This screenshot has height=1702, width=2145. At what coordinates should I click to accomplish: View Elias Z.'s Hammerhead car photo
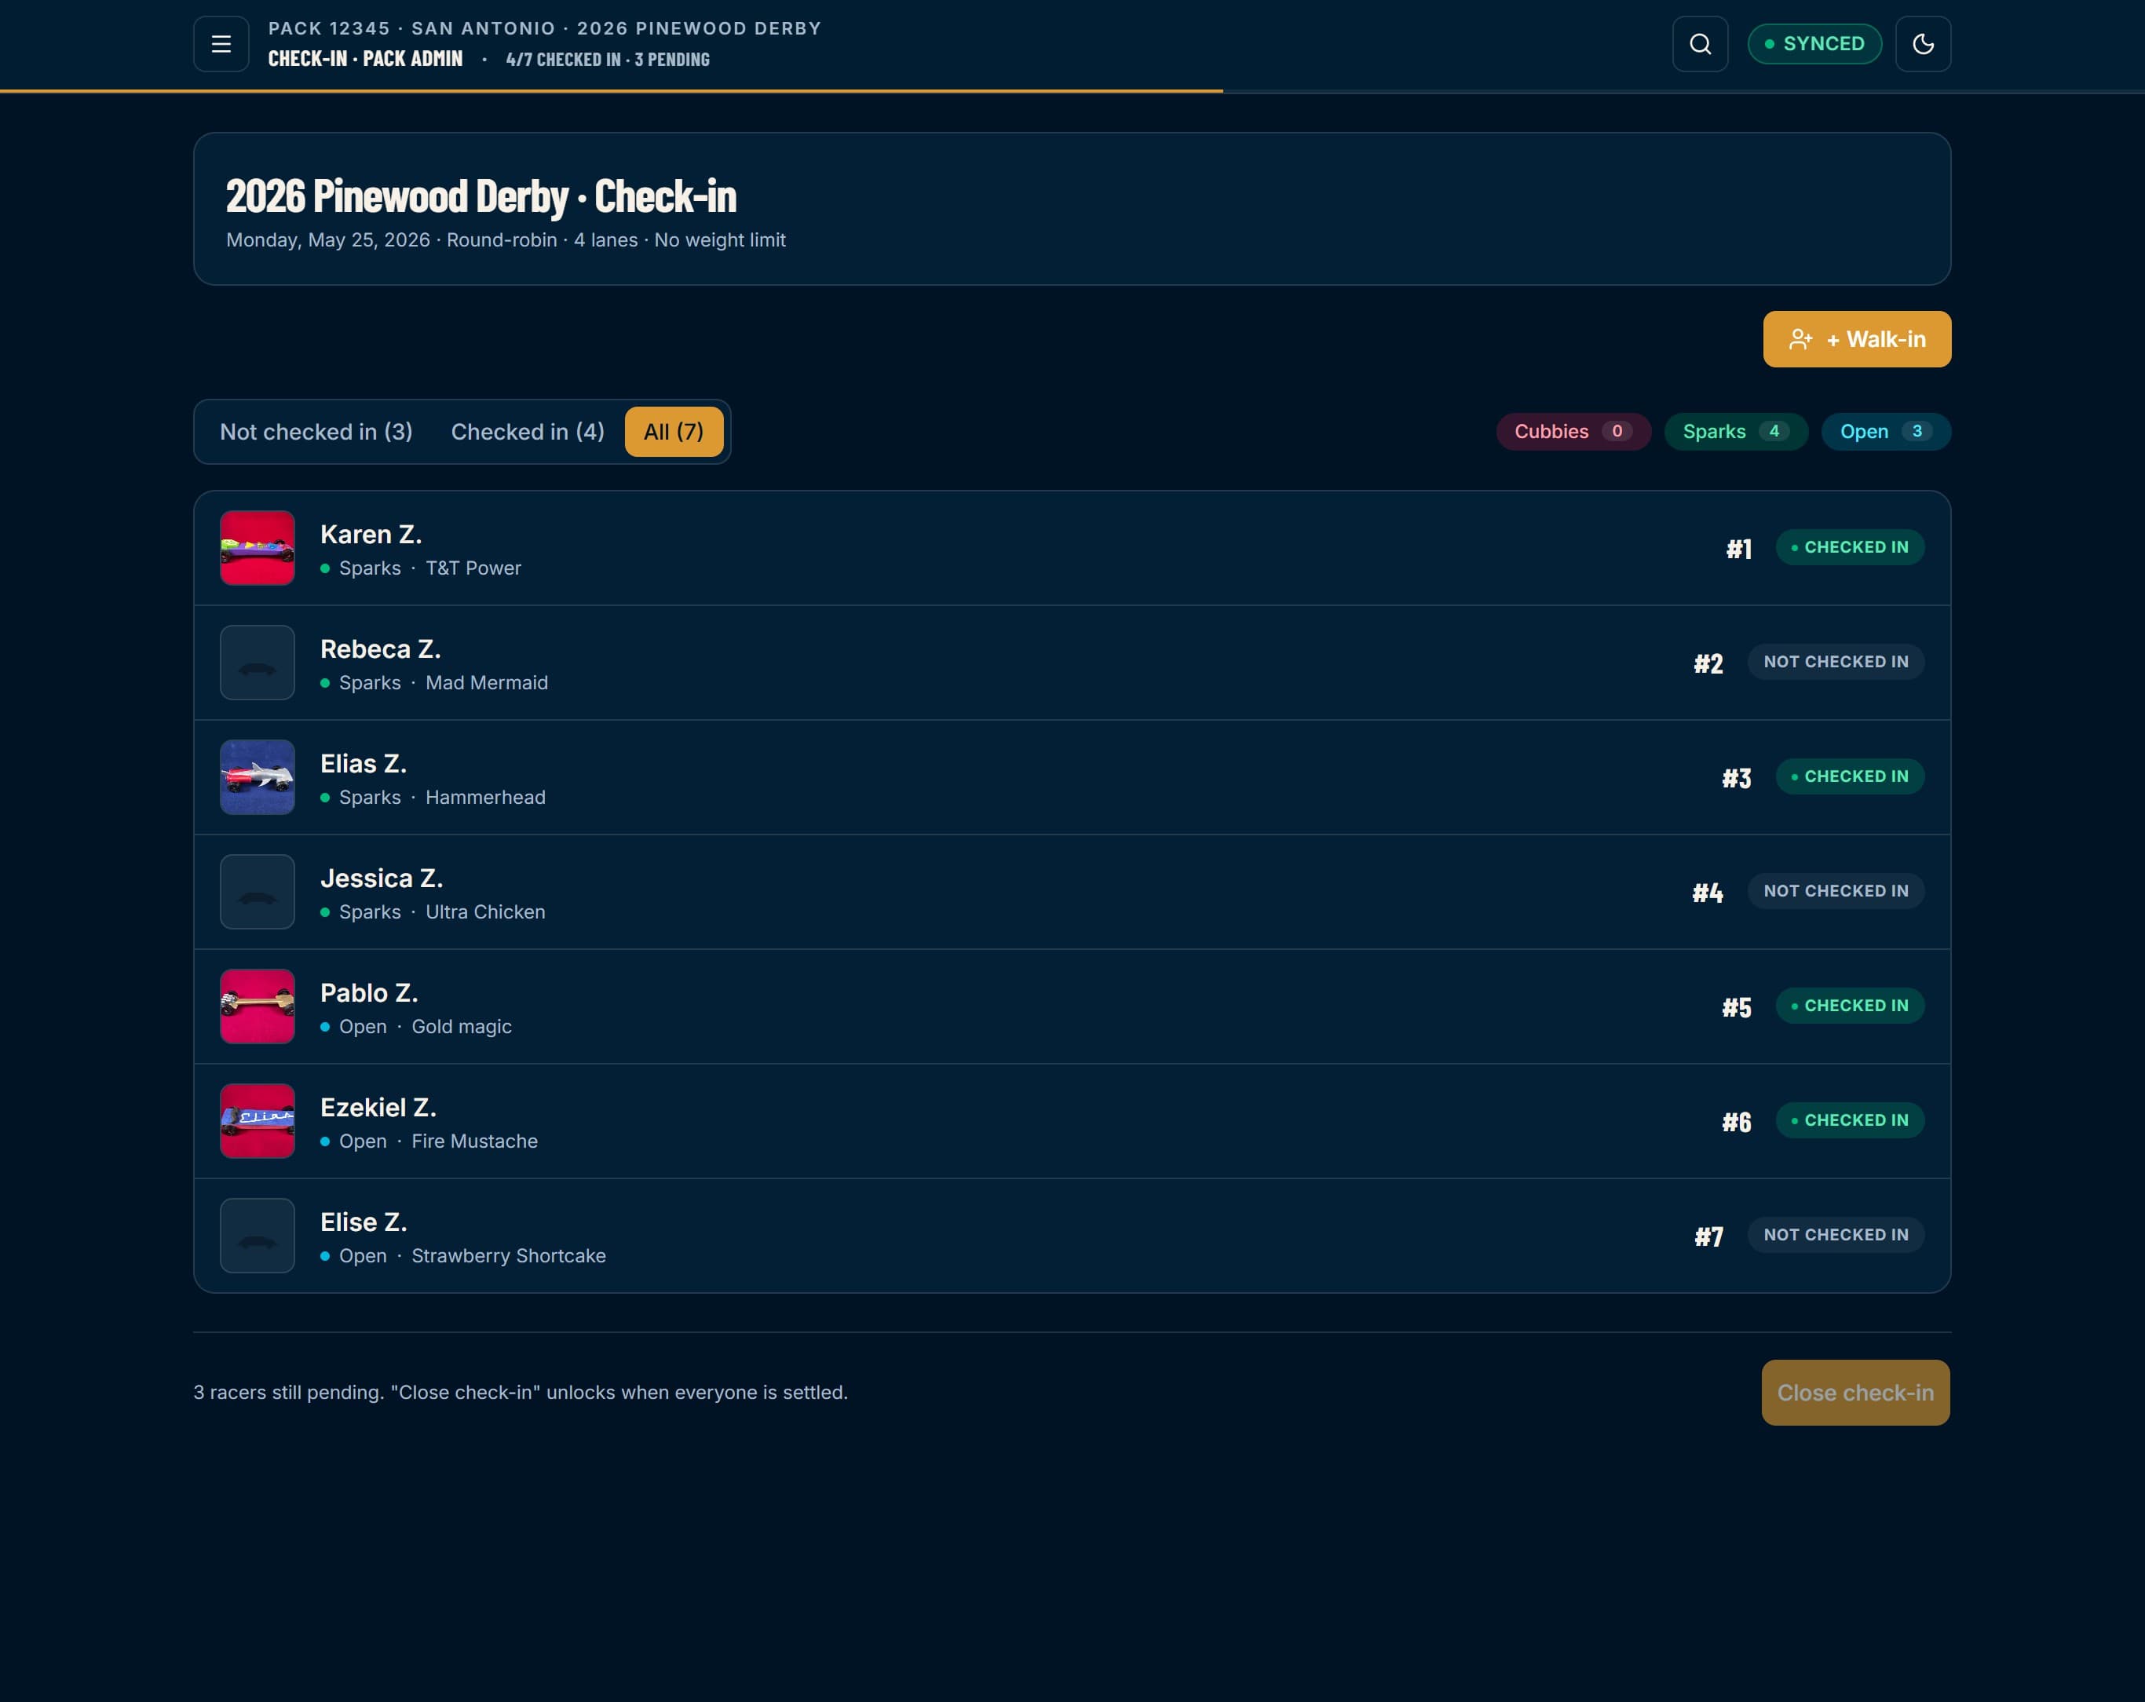[258, 777]
